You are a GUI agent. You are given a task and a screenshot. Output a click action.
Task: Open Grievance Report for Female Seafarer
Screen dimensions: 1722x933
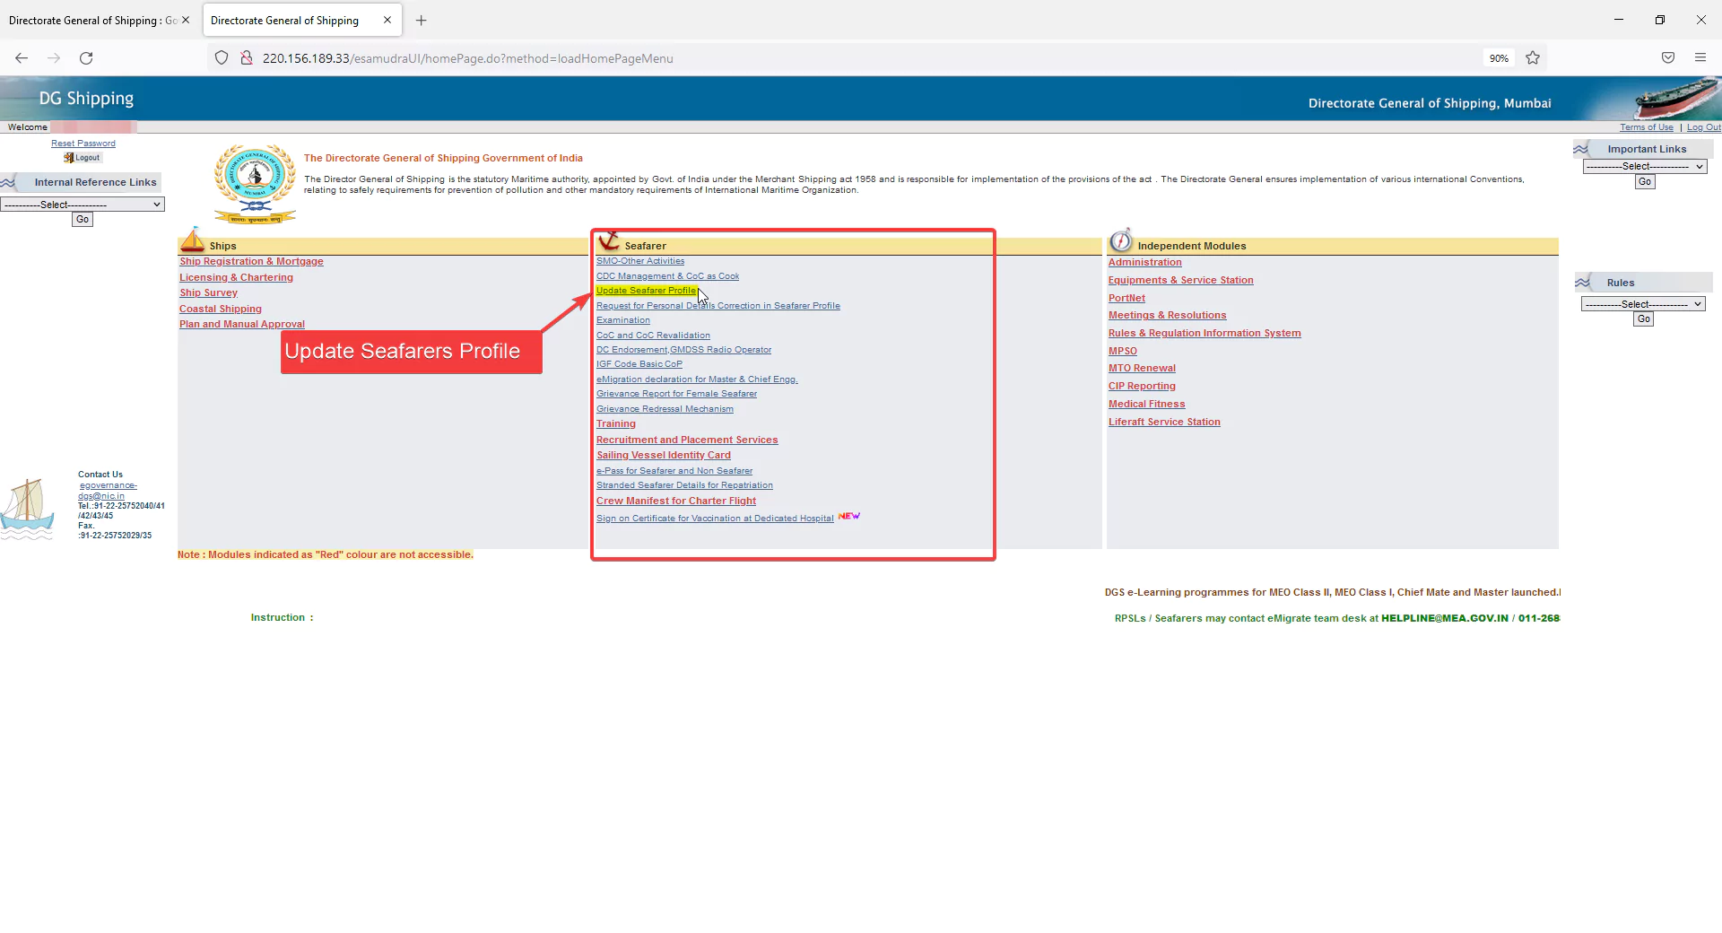point(676,394)
